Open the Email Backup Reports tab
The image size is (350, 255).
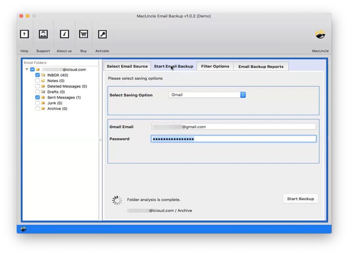coord(261,66)
